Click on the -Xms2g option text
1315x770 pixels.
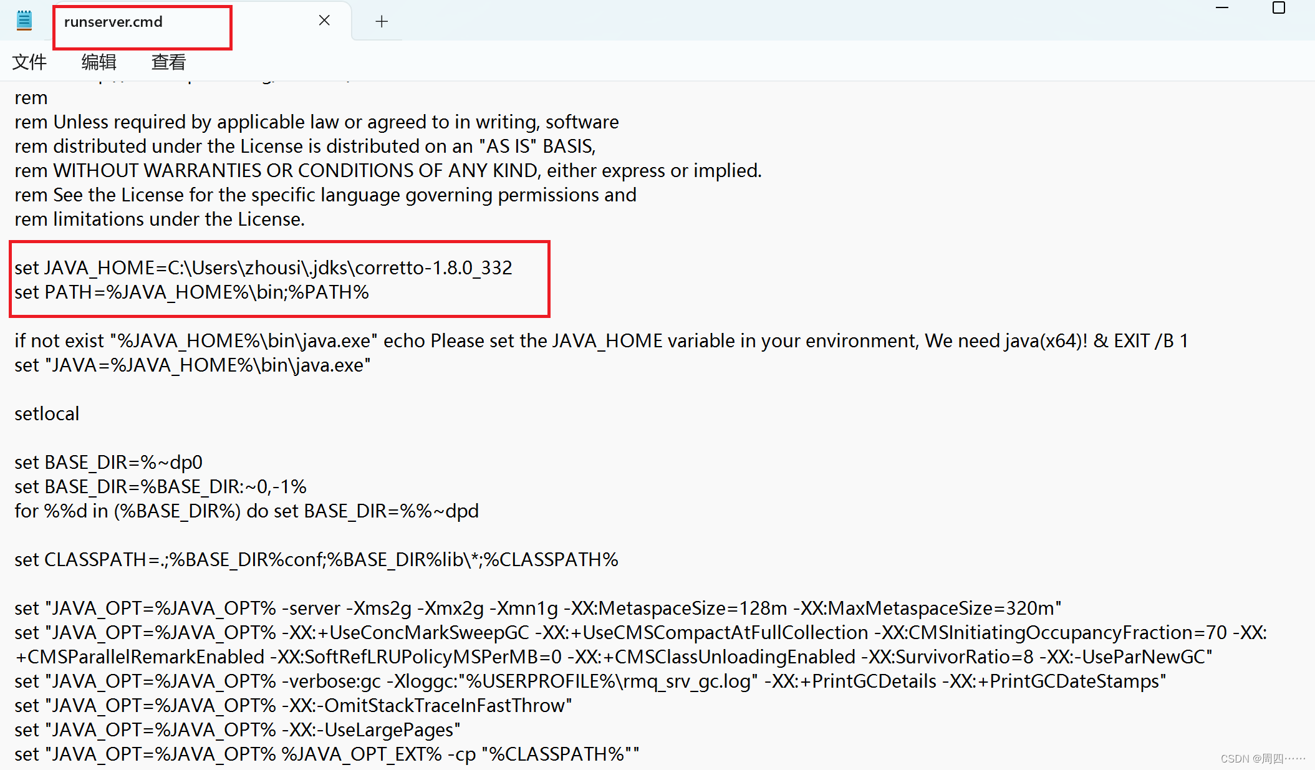point(378,609)
